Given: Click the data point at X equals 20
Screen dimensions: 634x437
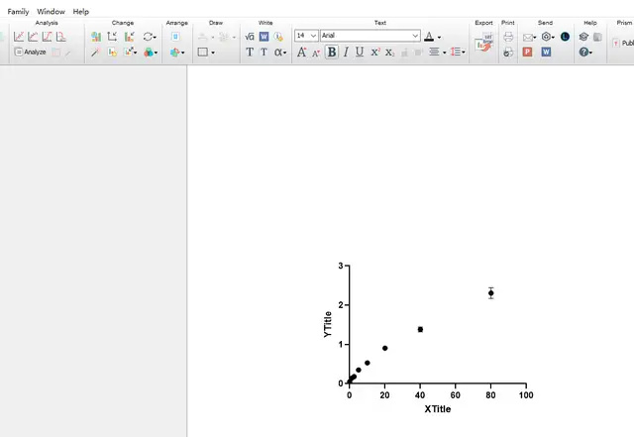Looking at the screenshot, I should coord(385,348).
